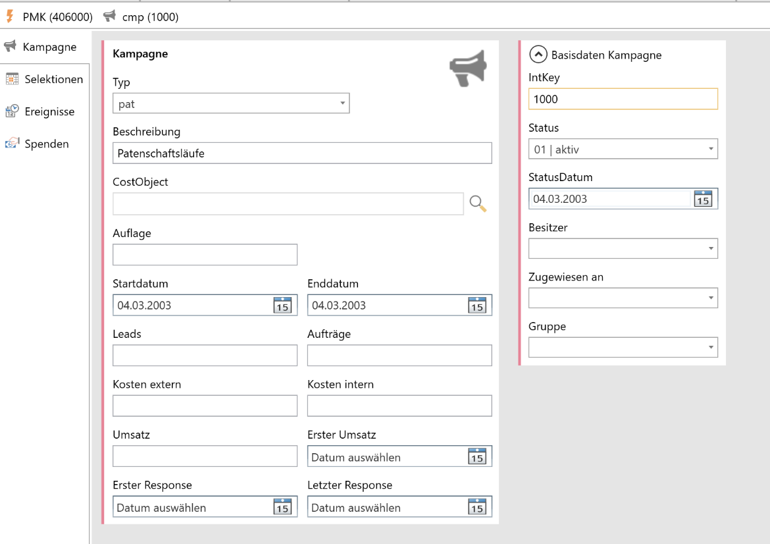Open the Erster Umsatz calendar icon

476,457
